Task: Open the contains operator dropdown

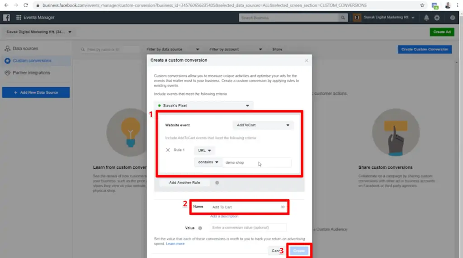Action: click(208, 162)
